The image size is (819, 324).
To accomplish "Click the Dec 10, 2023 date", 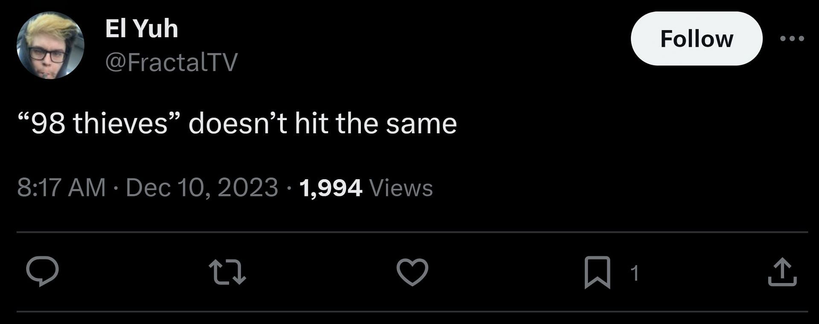I will pyautogui.click(x=202, y=188).
